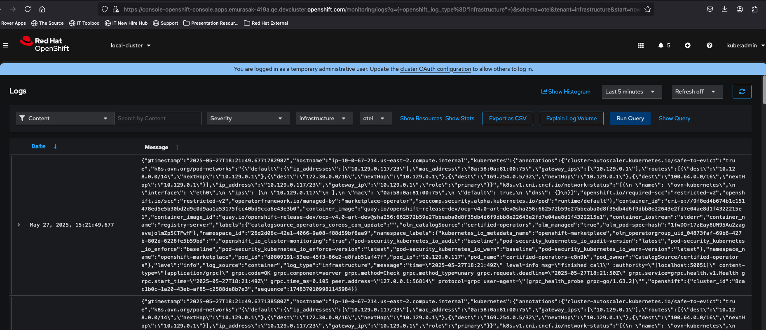Click Show Stats link
The height and width of the screenshot is (330, 766).
click(460, 118)
